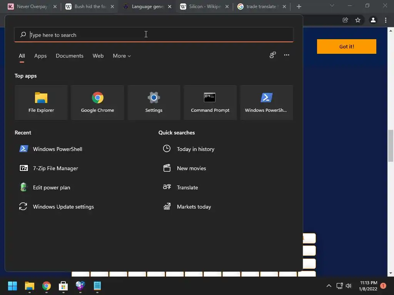Switch to the Web search filter
The width and height of the screenshot is (394, 295).
coord(98,56)
